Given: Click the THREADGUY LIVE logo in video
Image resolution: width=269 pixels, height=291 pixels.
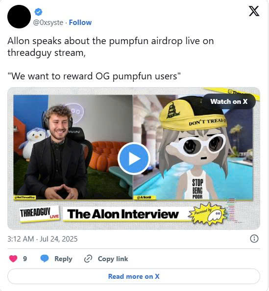Looking at the screenshot, I should [x=39, y=214].
